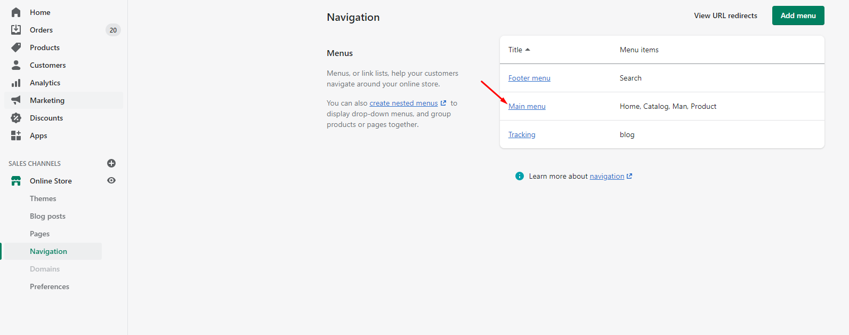Open Blog posts under Online Store

point(47,216)
